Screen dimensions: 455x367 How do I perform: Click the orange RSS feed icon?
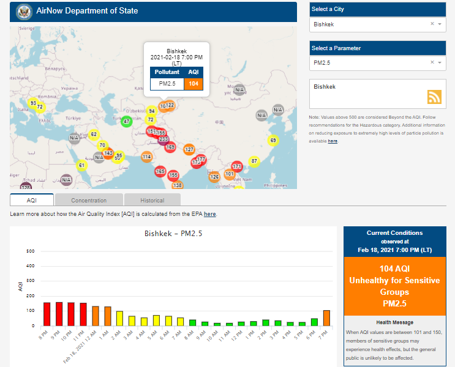pyautogui.click(x=434, y=97)
